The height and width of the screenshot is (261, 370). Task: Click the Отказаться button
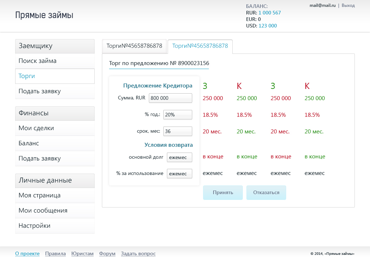pyautogui.click(x=266, y=193)
